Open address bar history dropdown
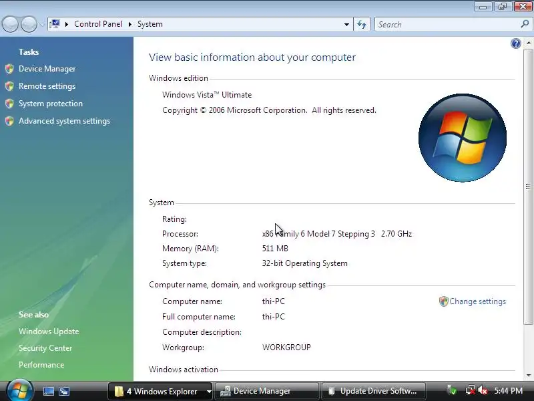534x401 pixels. 346,25
